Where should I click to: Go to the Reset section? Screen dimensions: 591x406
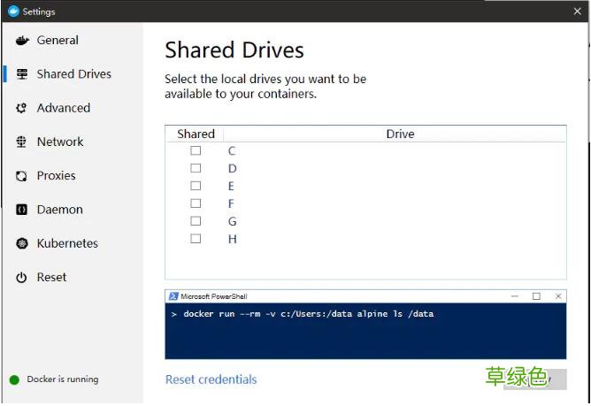(51, 278)
